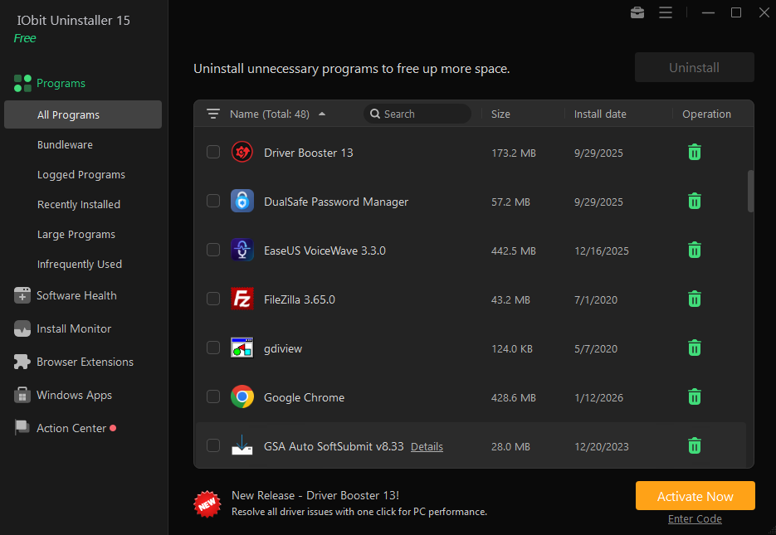Open the toolbox briefcase icon in title bar
The width and height of the screenshot is (776, 535).
pyautogui.click(x=637, y=12)
